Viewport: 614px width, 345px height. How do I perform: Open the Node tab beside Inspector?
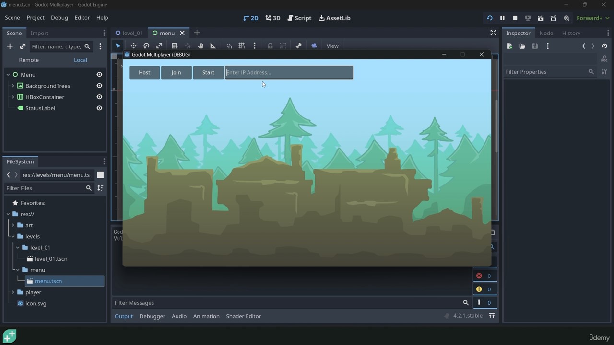[546, 33]
